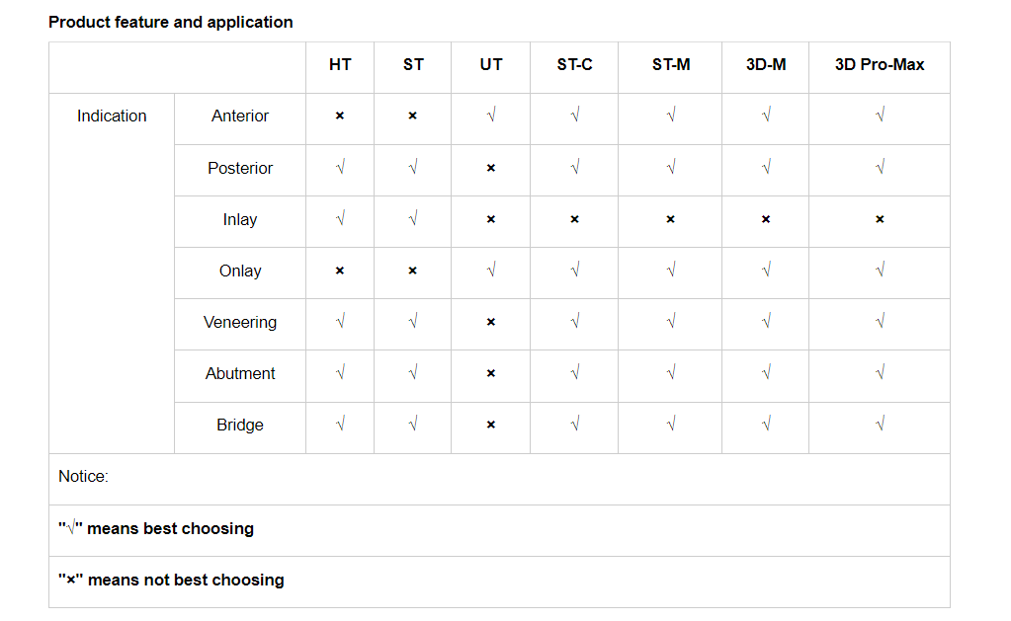Click the Anterior row label
Image resolution: width=1011 pixels, height=621 pixels.
click(240, 116)
